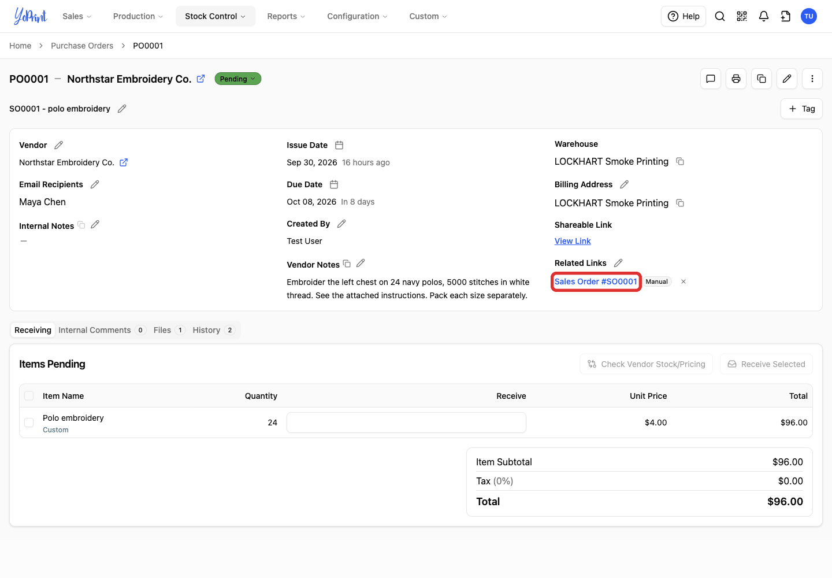Select all items with the header checkbox

pyautogui.click(x=29, y=396)
